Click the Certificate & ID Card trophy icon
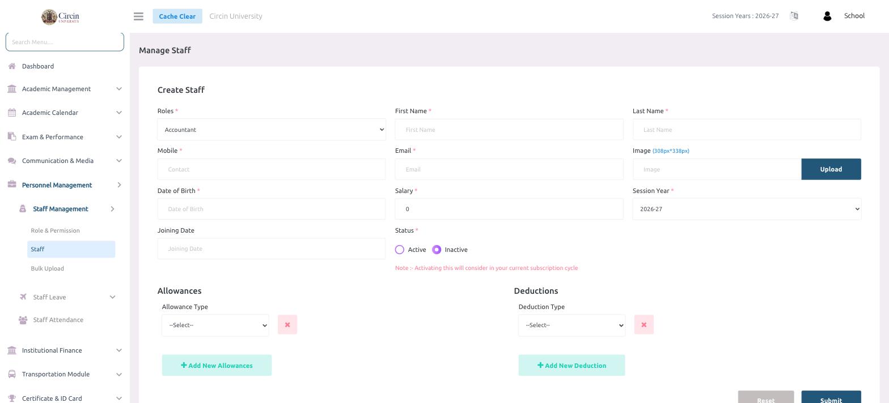The height and width of the screenshot is (403, 889). [x=12, y=398]
